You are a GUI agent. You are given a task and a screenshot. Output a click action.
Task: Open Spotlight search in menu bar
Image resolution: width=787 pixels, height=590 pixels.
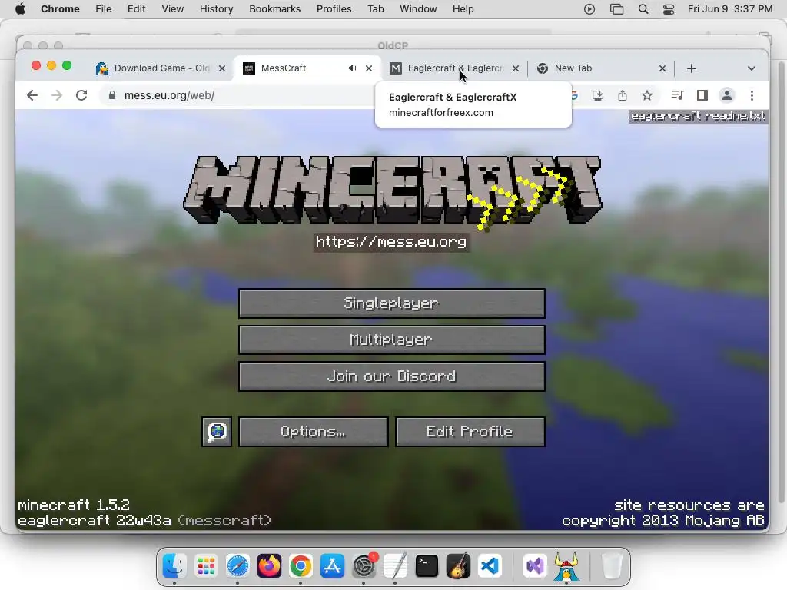643,9
